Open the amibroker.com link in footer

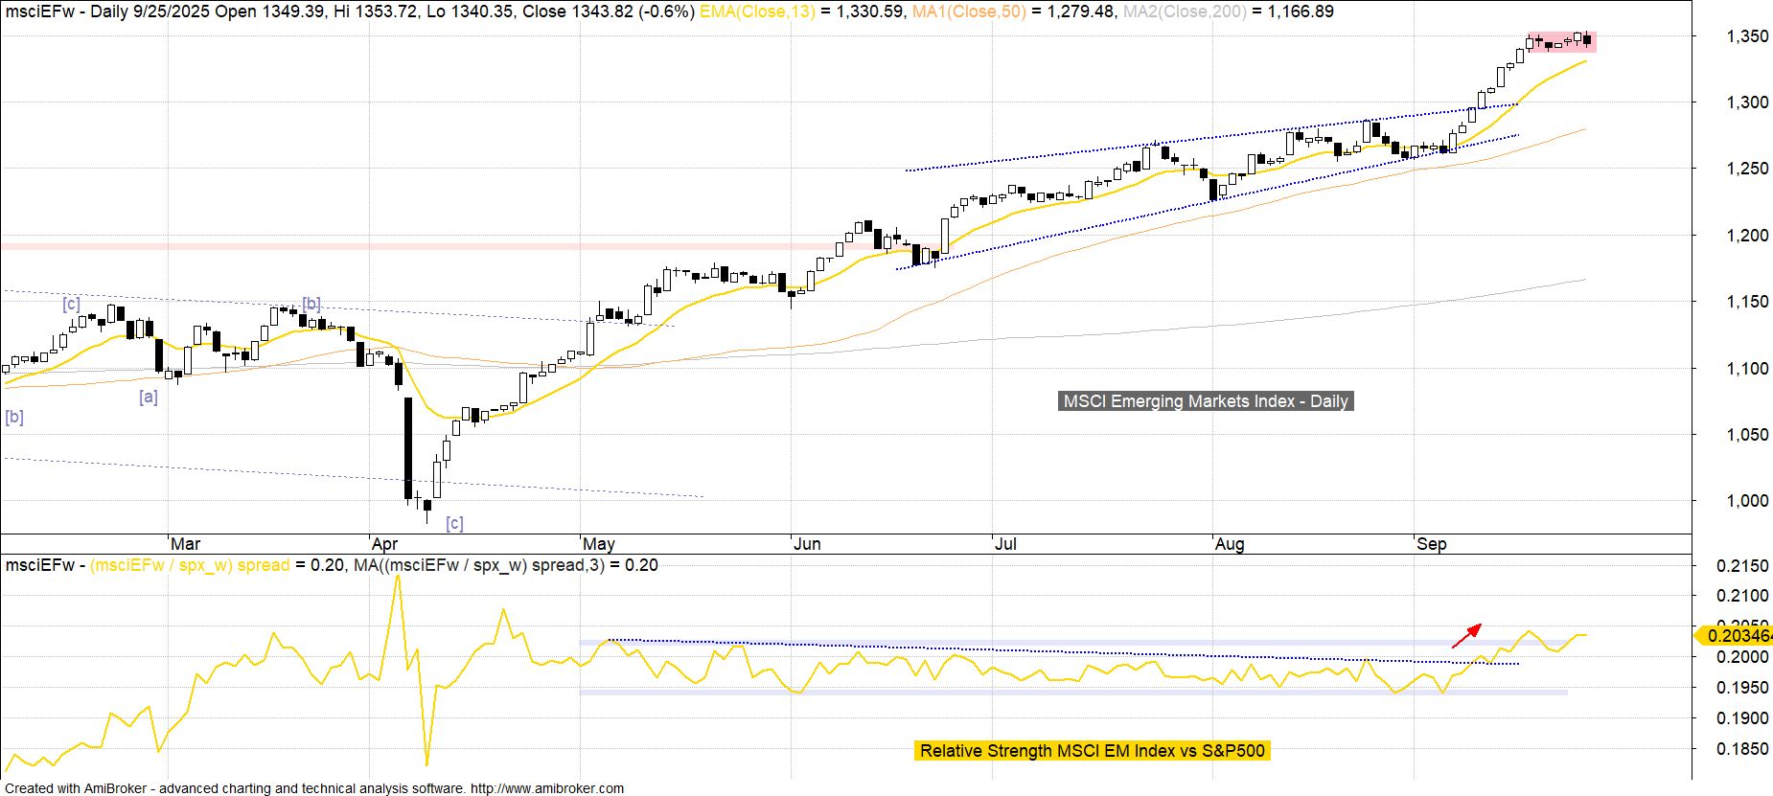tap(546, 788)
